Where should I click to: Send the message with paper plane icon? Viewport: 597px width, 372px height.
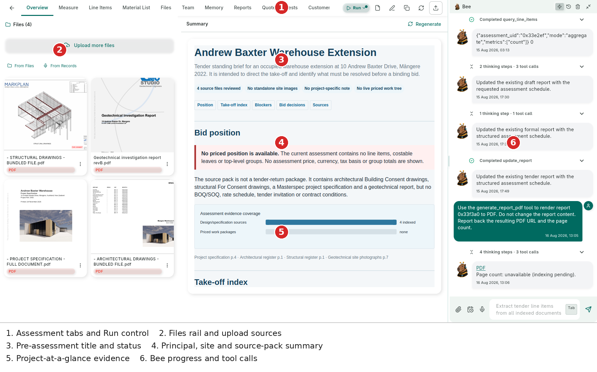click(588, 309)
